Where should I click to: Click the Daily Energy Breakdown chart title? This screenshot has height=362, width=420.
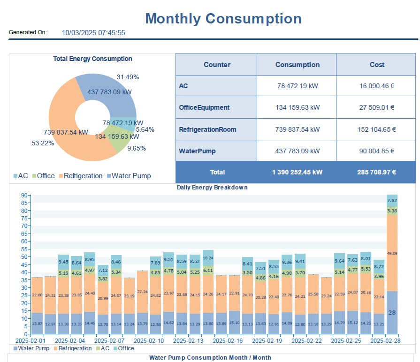[x=212, y=188]
